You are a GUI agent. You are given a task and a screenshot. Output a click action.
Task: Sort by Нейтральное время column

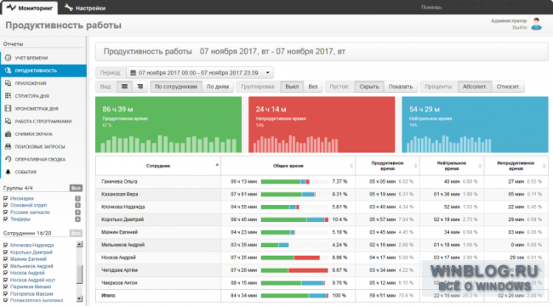452,166
